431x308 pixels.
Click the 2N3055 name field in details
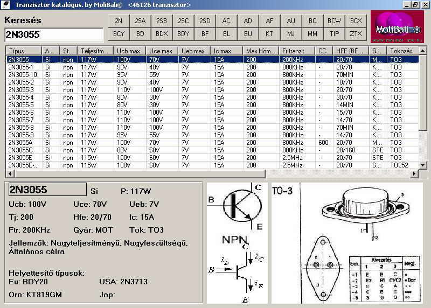[x=47, y=190]
